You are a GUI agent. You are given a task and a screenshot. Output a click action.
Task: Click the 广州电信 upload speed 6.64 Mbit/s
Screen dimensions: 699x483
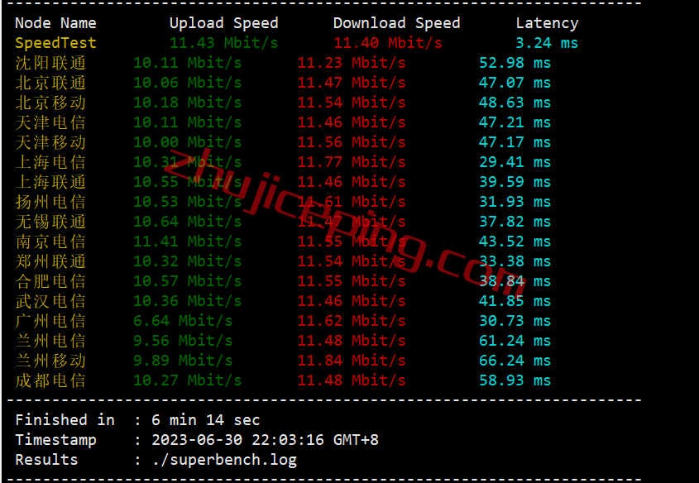[x=183, y=321]
